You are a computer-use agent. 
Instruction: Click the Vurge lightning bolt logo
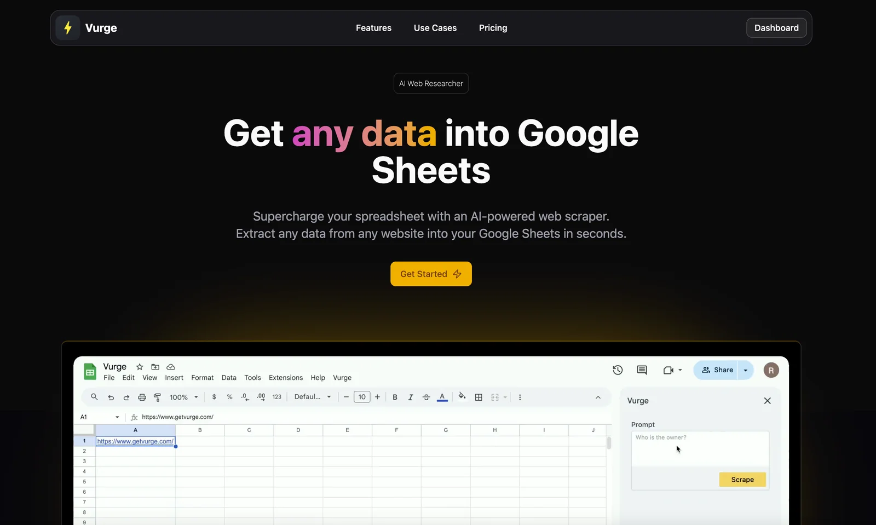coord(68,28)
